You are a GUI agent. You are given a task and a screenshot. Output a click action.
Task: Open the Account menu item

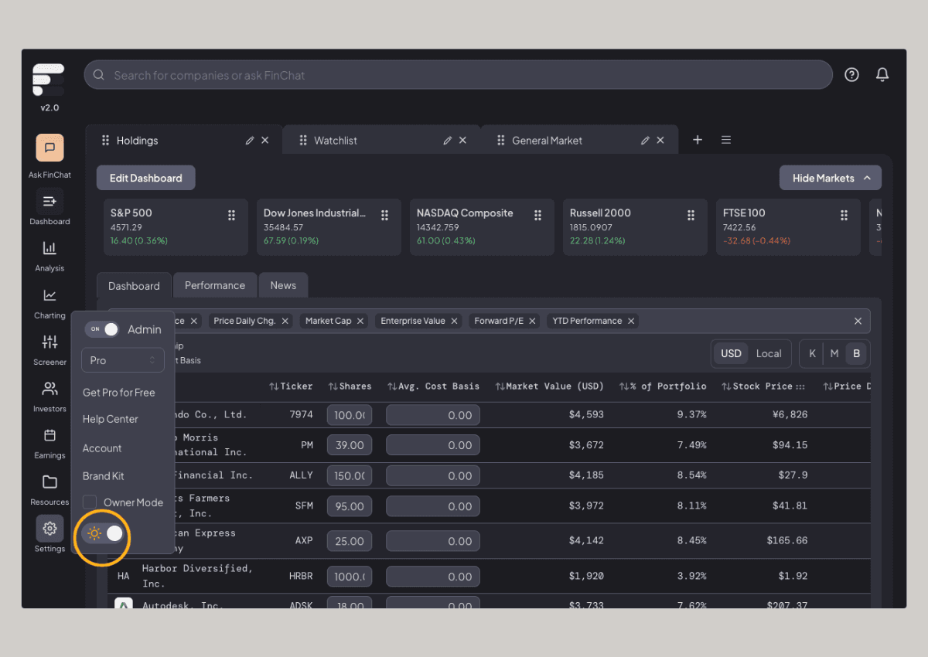point(102,448)
